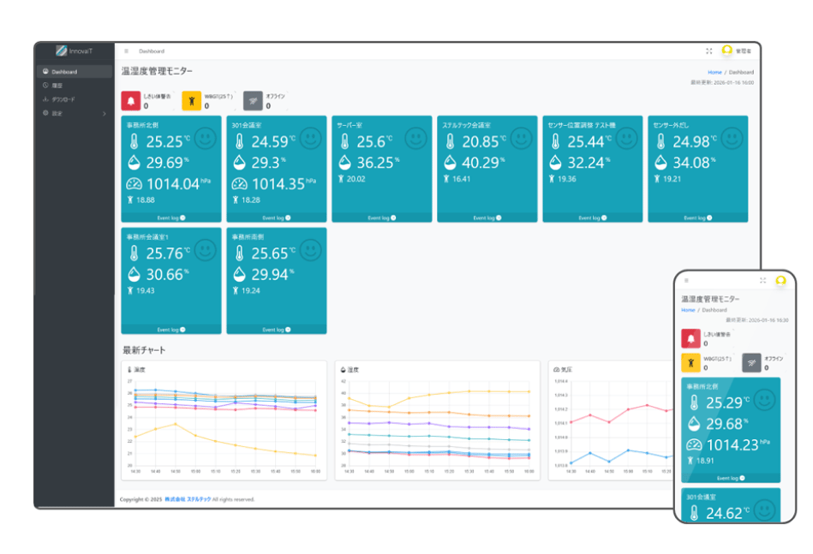Open Event log for サーバー室 card
813x554 pixels.
[381, 218]
